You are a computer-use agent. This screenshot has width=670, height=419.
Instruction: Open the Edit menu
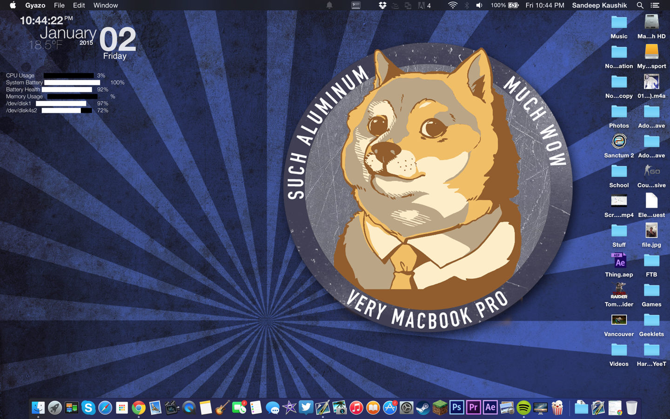pos(79,5)
